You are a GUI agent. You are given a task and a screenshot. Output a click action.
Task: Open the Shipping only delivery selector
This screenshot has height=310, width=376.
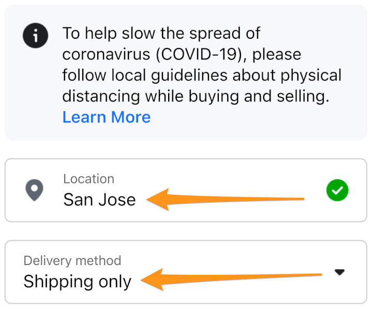[186, 272]
